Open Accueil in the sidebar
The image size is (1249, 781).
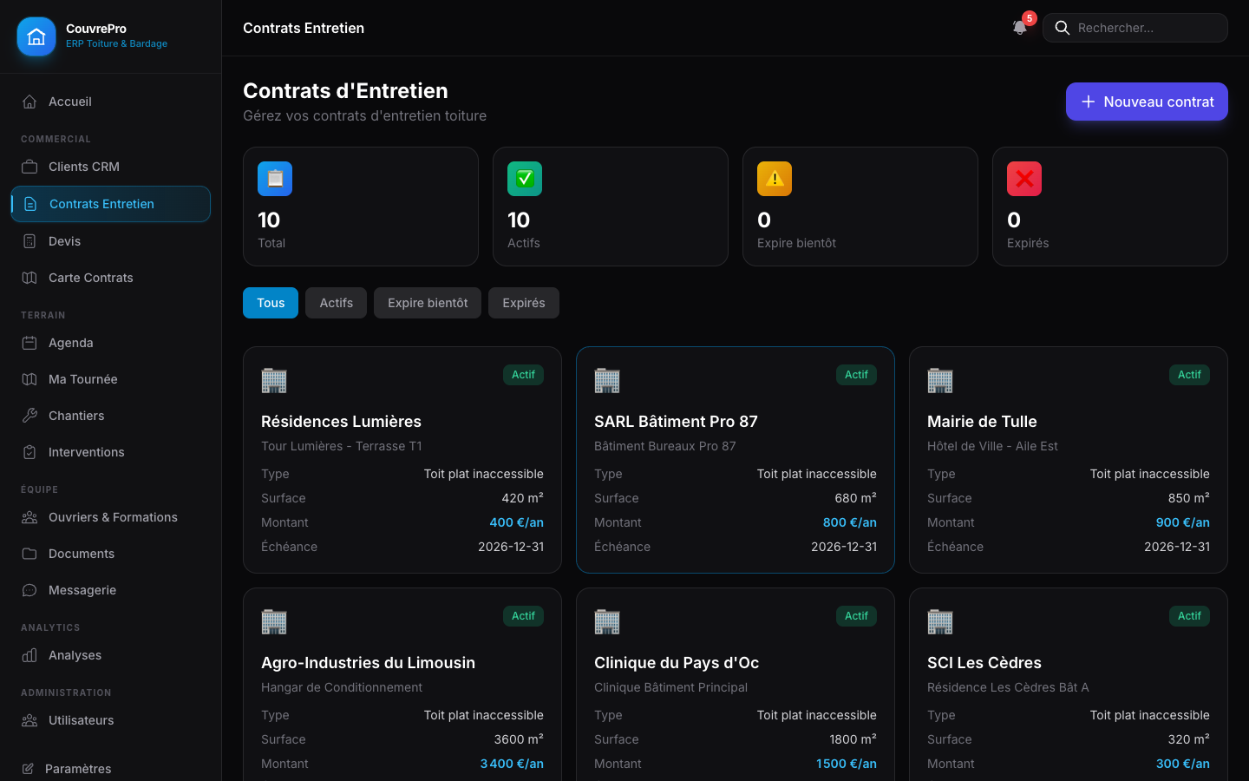pyautogui.click(x=110, y=102)
